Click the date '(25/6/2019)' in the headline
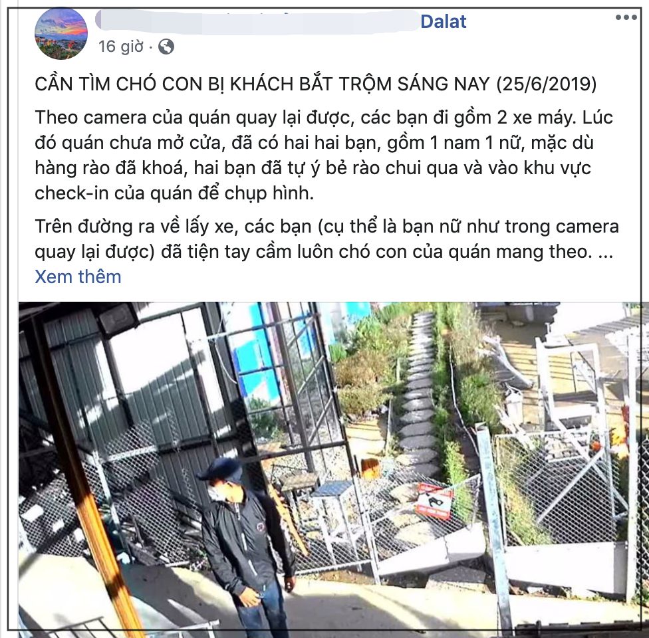This screenshot has width=649, height=638. tap(547, 84)
